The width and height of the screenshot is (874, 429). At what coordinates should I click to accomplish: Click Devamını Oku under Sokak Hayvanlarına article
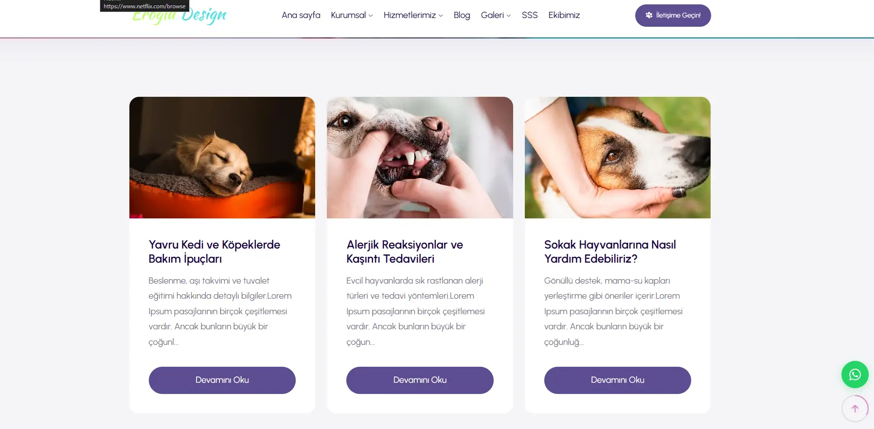(x=618, y=380)
